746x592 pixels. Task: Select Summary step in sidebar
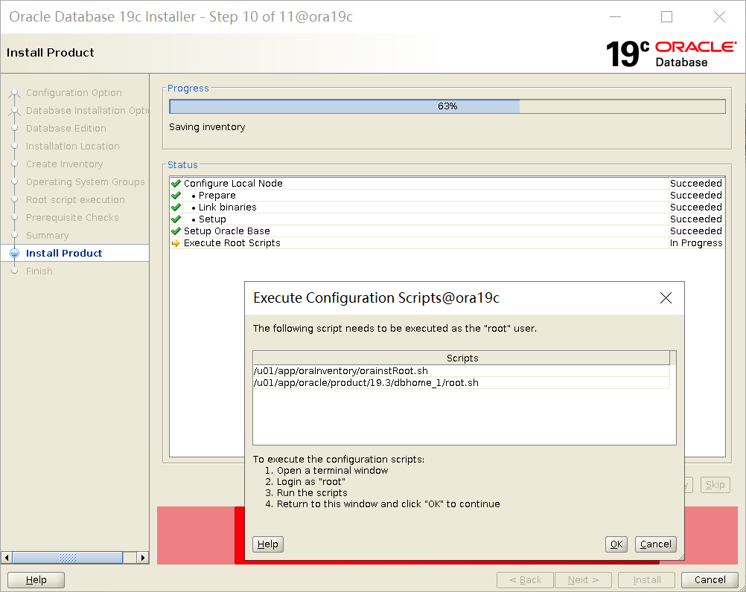click(x=47, y=235)
